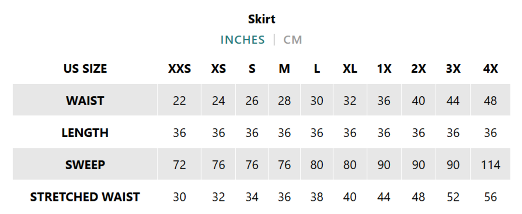Select the stretched waist value for 3X
The width and height of the screenshot is (522, 214).
(x=453, y=197)
